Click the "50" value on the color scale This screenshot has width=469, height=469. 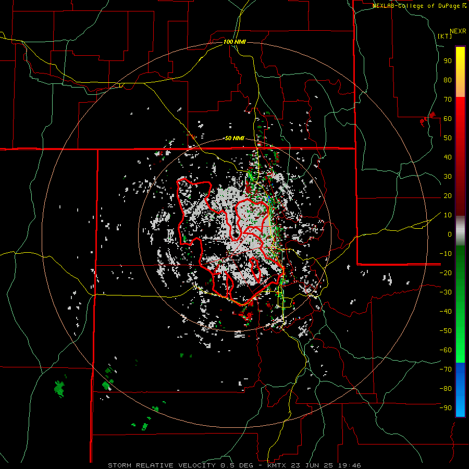click(x=448, y=138)
